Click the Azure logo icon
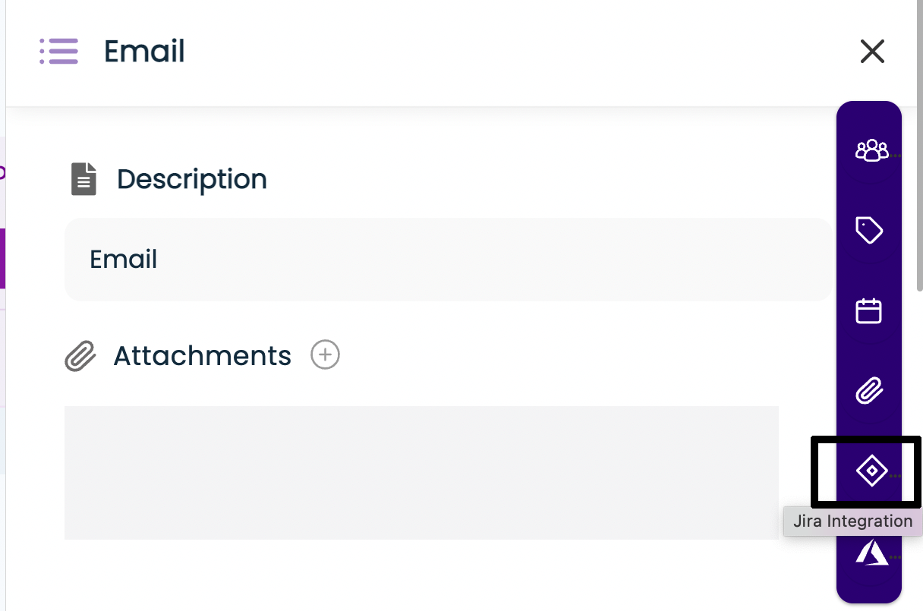The image size is (923, 611). 871,553
